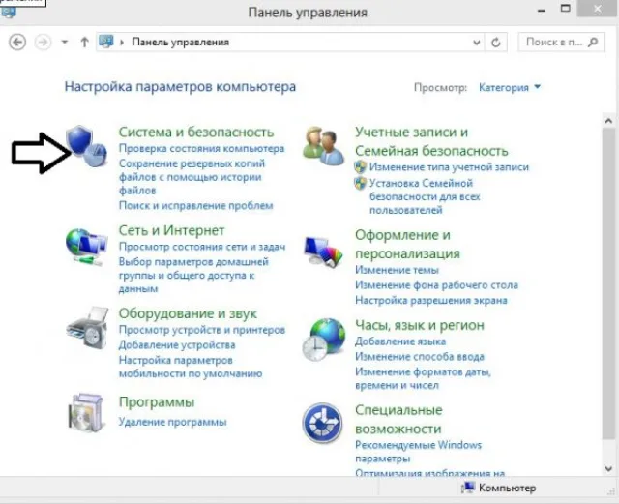Open the Категория view dropdown
619x504 pixels.
click(510, 87)
